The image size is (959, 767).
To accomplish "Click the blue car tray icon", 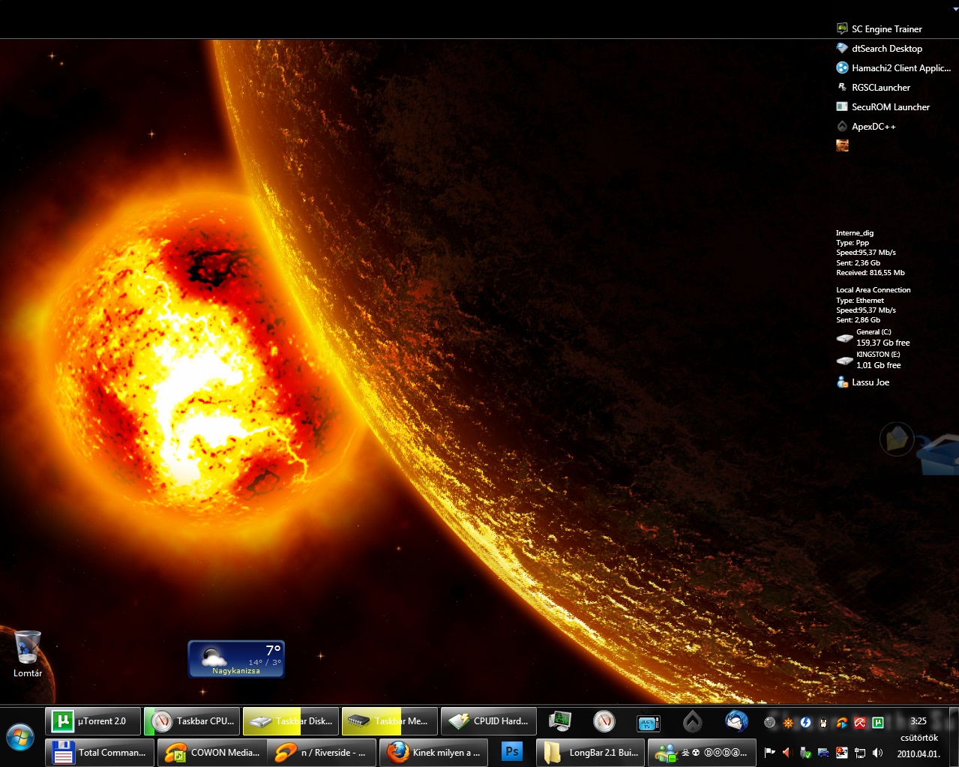I will tap(824, 753).
